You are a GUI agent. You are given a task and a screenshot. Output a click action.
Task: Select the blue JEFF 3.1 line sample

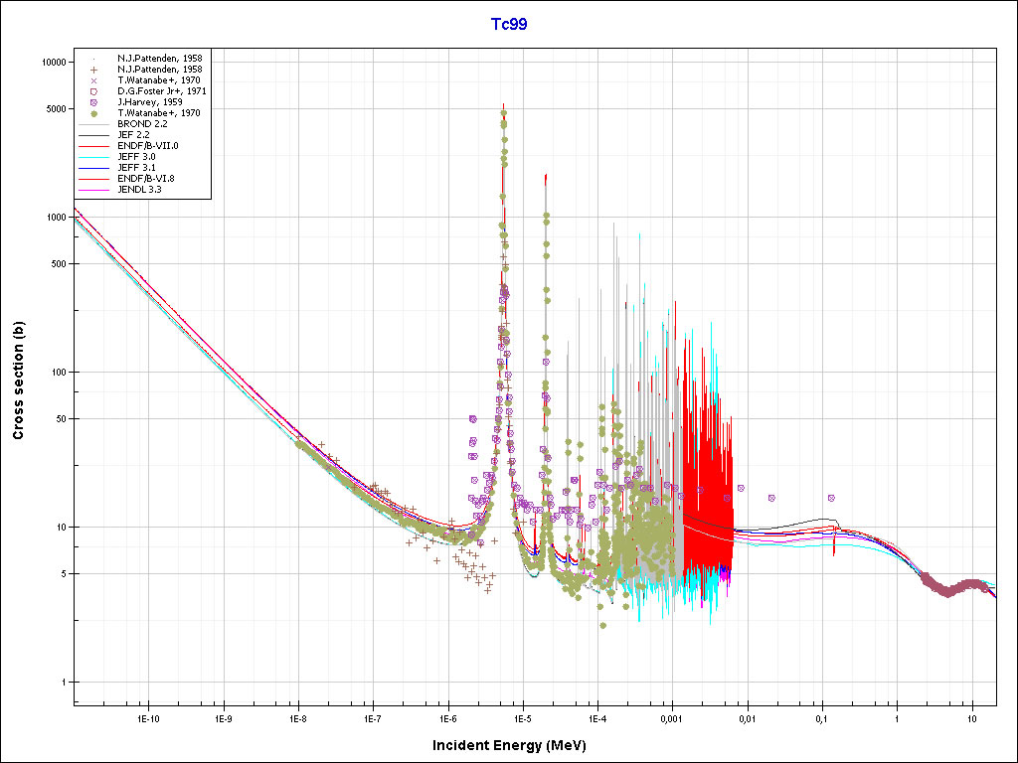point(93,168)
